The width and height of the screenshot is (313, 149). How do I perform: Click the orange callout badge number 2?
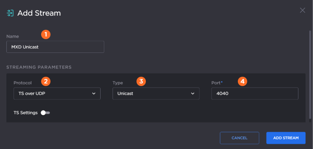click(x=46, y=80)
